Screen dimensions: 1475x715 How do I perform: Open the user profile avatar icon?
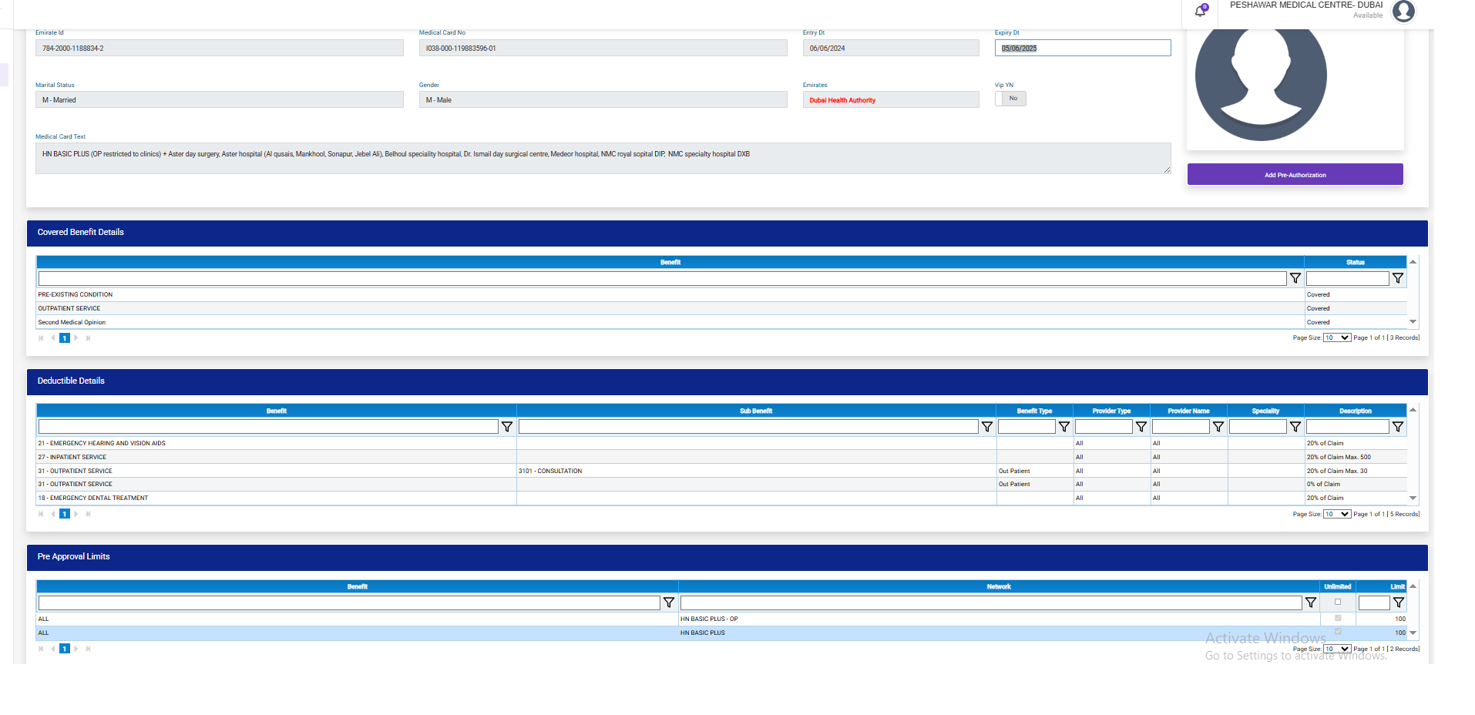(x=1403, y=11)
